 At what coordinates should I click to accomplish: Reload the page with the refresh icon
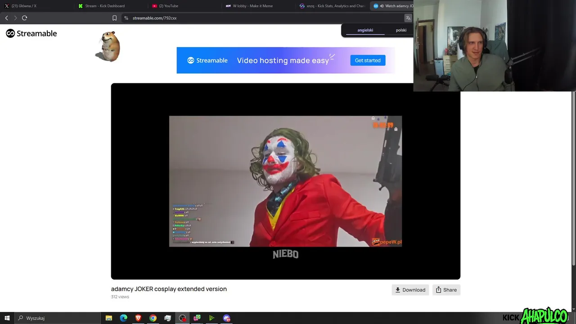click(24, 18)
